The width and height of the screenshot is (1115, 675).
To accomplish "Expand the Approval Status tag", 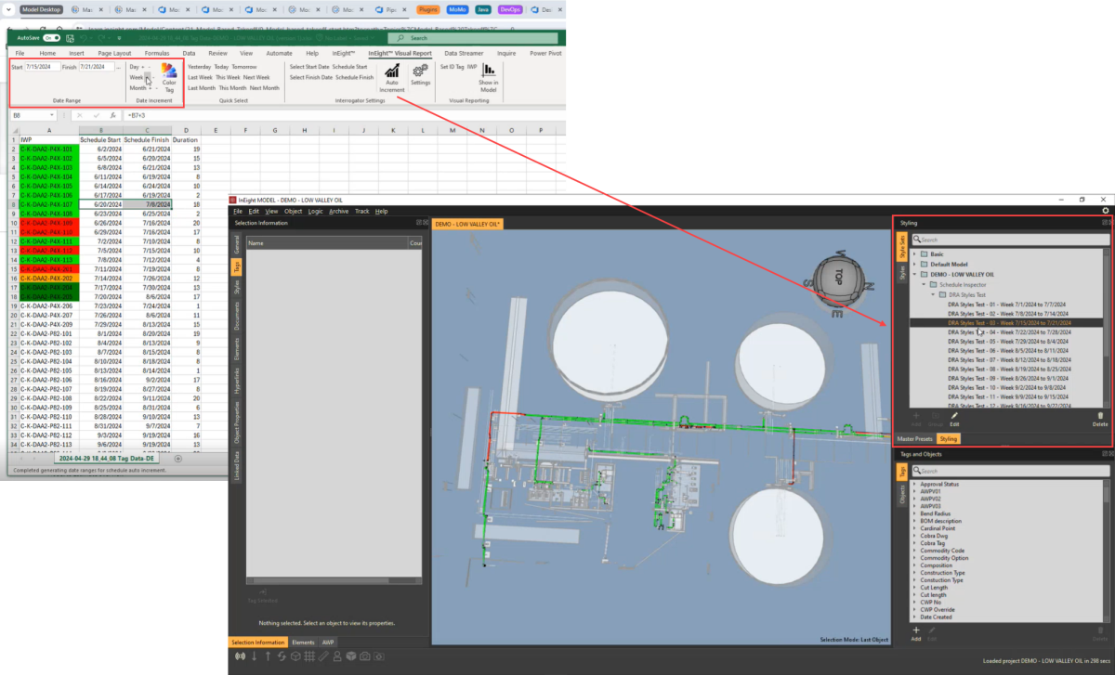I will (x=914, y=485).
